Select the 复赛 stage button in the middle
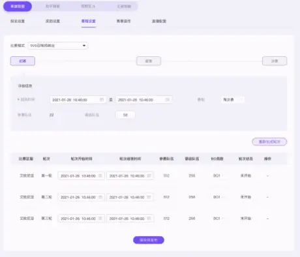 click(x=149, y=61)
